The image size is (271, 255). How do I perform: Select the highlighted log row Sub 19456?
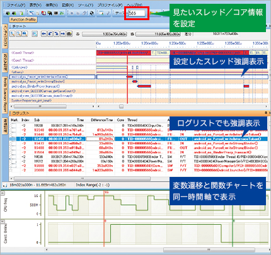click(139, 139)
